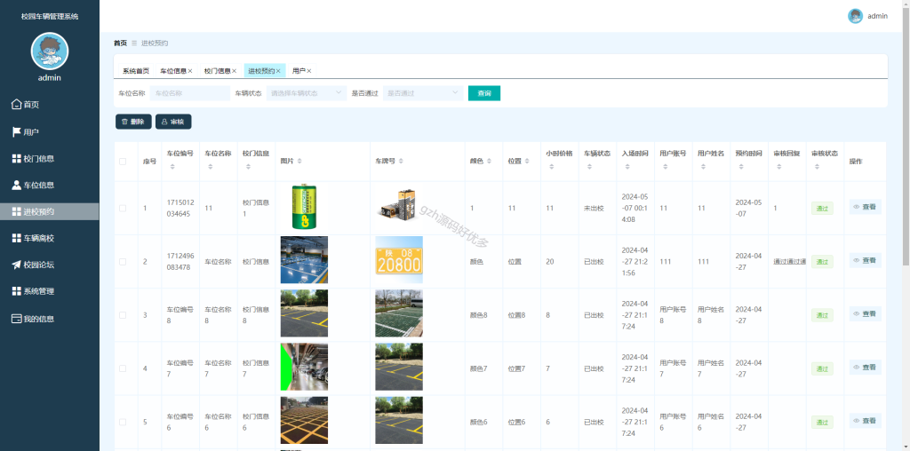Check the checkbox for row 2
Viewport: 910px width, 451px height.
tap(123, 261)
